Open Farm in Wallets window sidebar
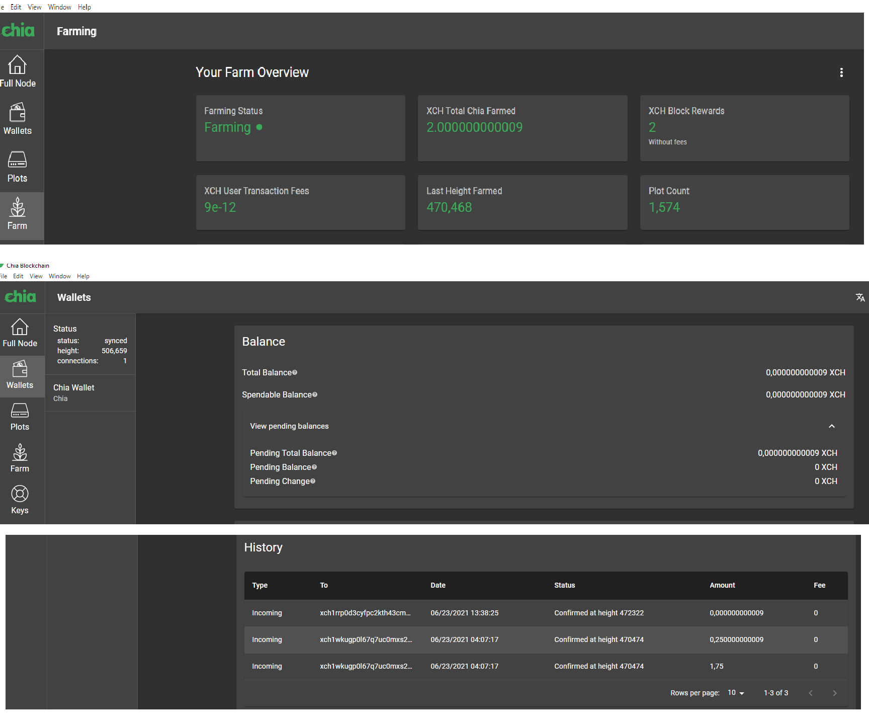 [x=20, y=458]
